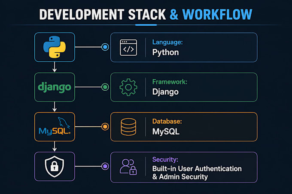Click the "Database:" label
This screenshot has width=292, height=194.
(x=167, y=121)
